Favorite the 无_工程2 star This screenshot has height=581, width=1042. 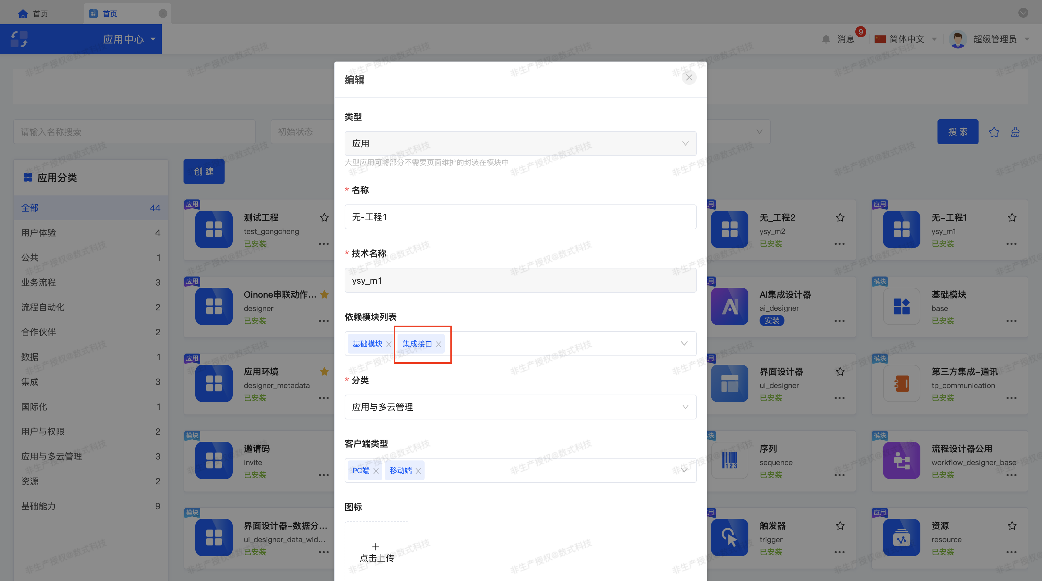(840, 217)
